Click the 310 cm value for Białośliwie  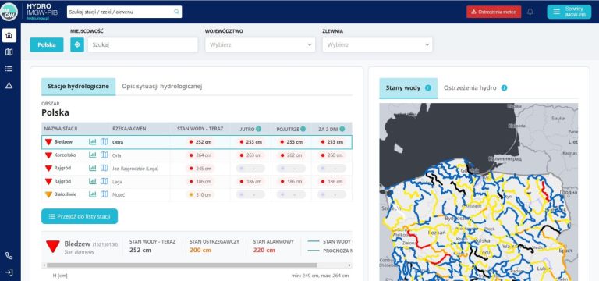[200, 194]
